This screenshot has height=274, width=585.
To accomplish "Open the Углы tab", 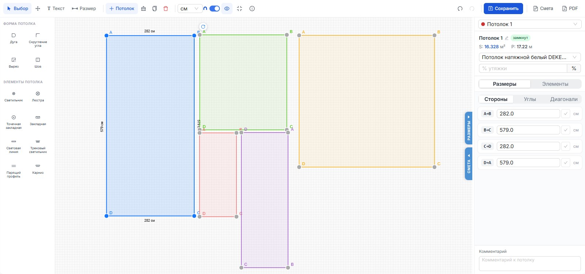I will [x=530, y=99].
